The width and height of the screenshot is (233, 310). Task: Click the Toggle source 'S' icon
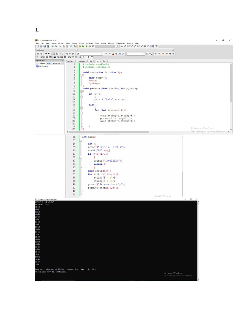[88, 57]
